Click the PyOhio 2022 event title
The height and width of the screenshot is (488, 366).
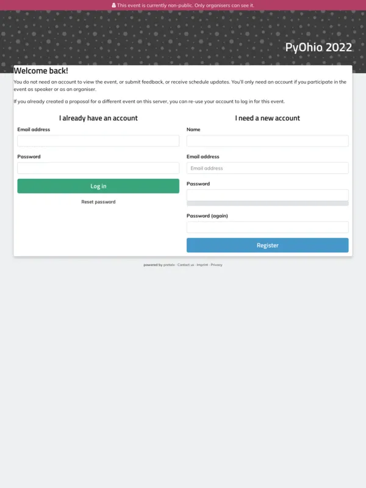pos(318,48)
